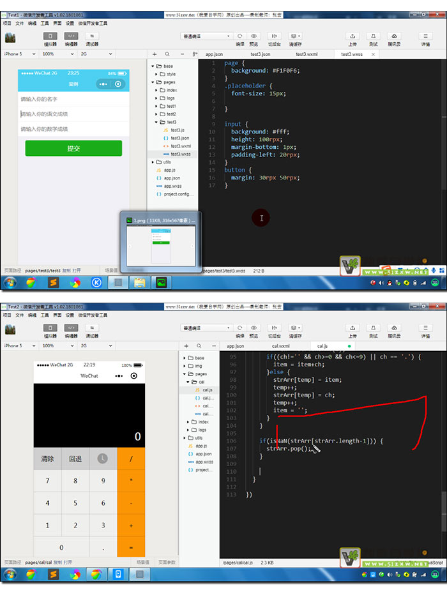Expand the utils folder in Test1 file tree
The image size is (447, 590).
(x=153, y=162)
